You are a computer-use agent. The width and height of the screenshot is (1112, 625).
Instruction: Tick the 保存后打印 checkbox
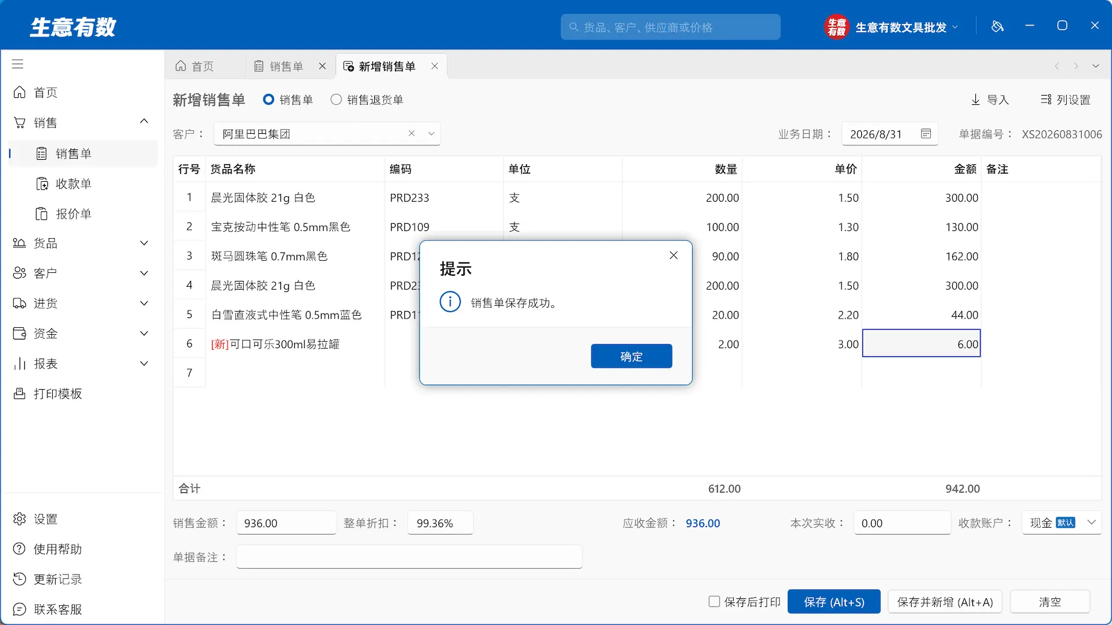[715, 602]
